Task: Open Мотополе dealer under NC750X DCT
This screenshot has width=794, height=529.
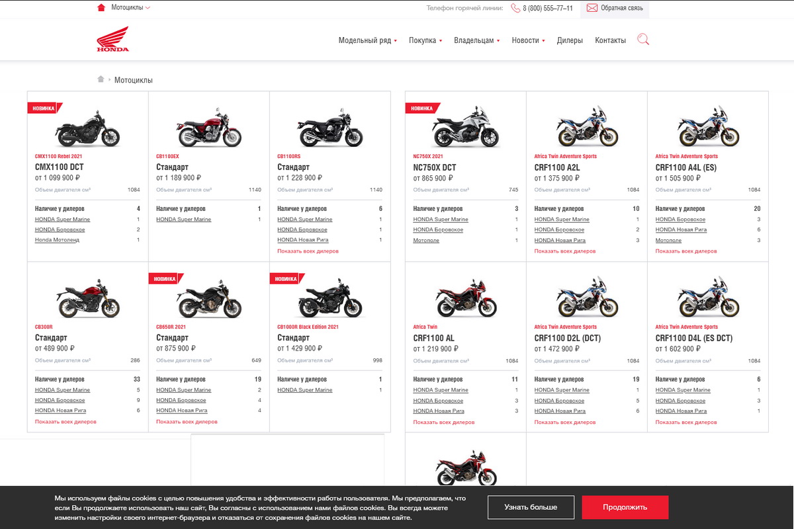Action: [426, 241]
